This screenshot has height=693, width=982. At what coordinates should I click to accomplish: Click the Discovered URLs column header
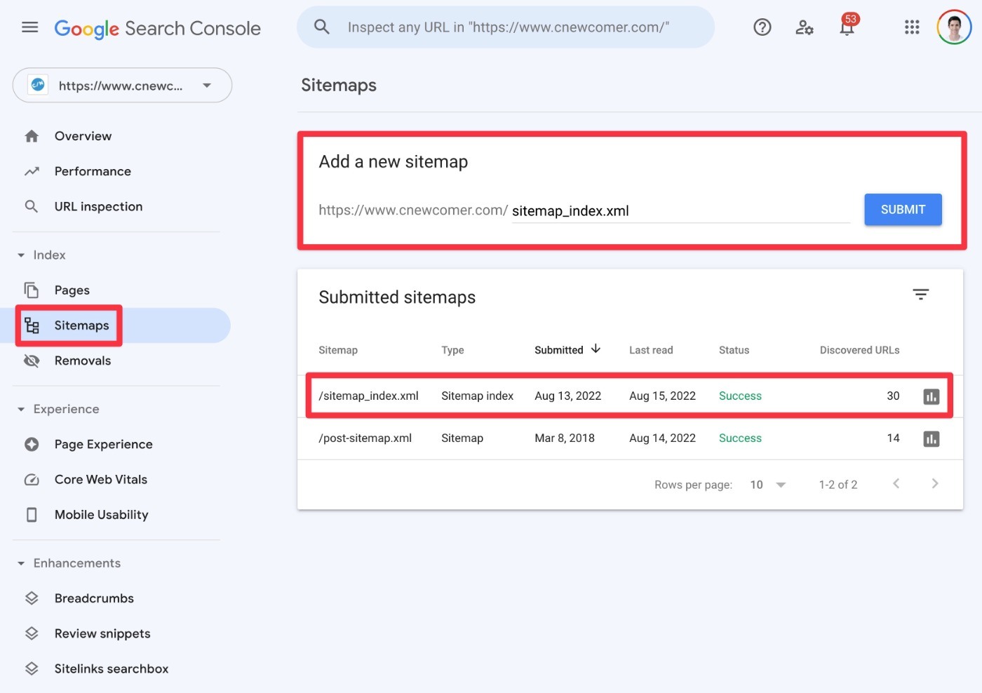point(859,350)
